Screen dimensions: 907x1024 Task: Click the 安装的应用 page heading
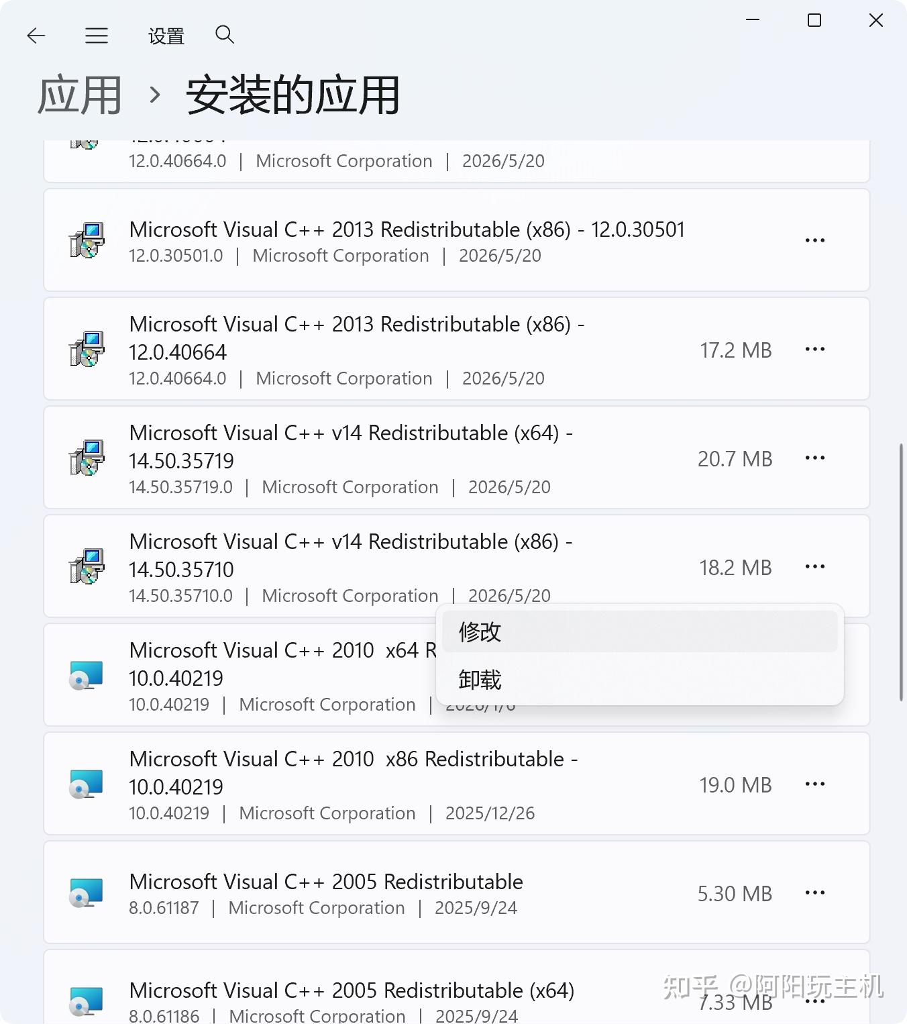[292, 95]
